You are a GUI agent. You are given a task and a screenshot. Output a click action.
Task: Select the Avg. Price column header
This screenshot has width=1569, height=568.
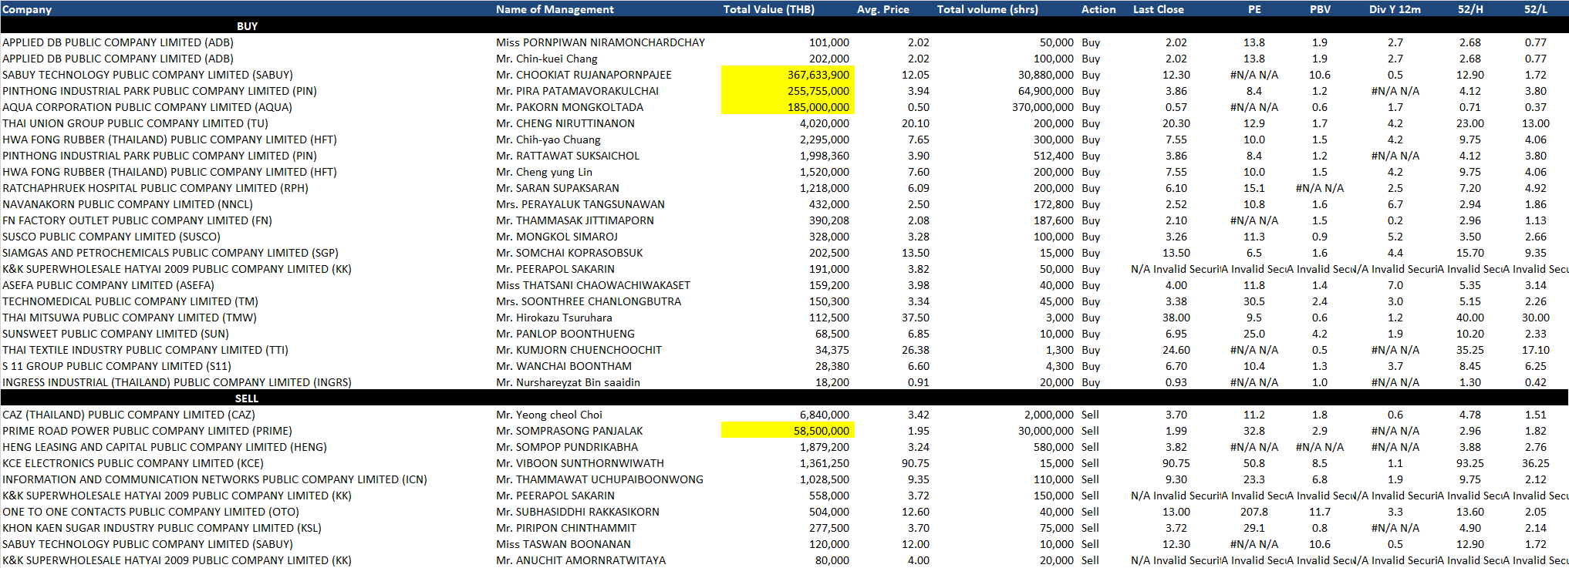(x=882, y=9)
